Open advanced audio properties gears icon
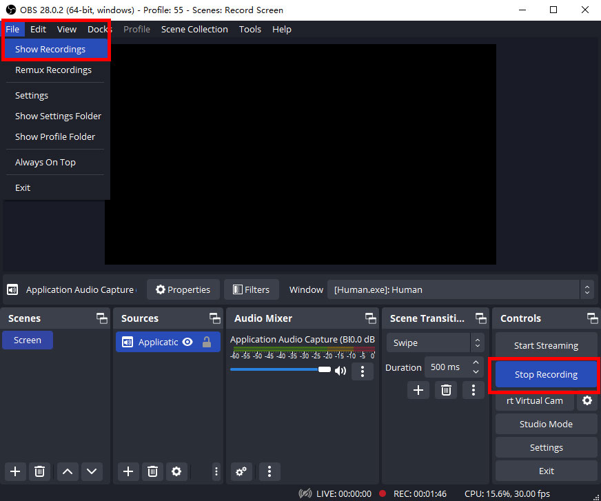 [x=241, y=471]
